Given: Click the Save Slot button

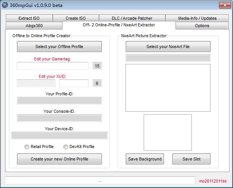Looking at the screenshot, I should pos(191,159).
